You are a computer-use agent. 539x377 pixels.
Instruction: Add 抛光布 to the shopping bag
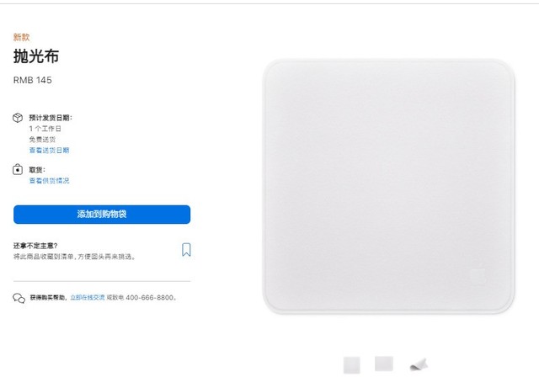coord(102,215)
